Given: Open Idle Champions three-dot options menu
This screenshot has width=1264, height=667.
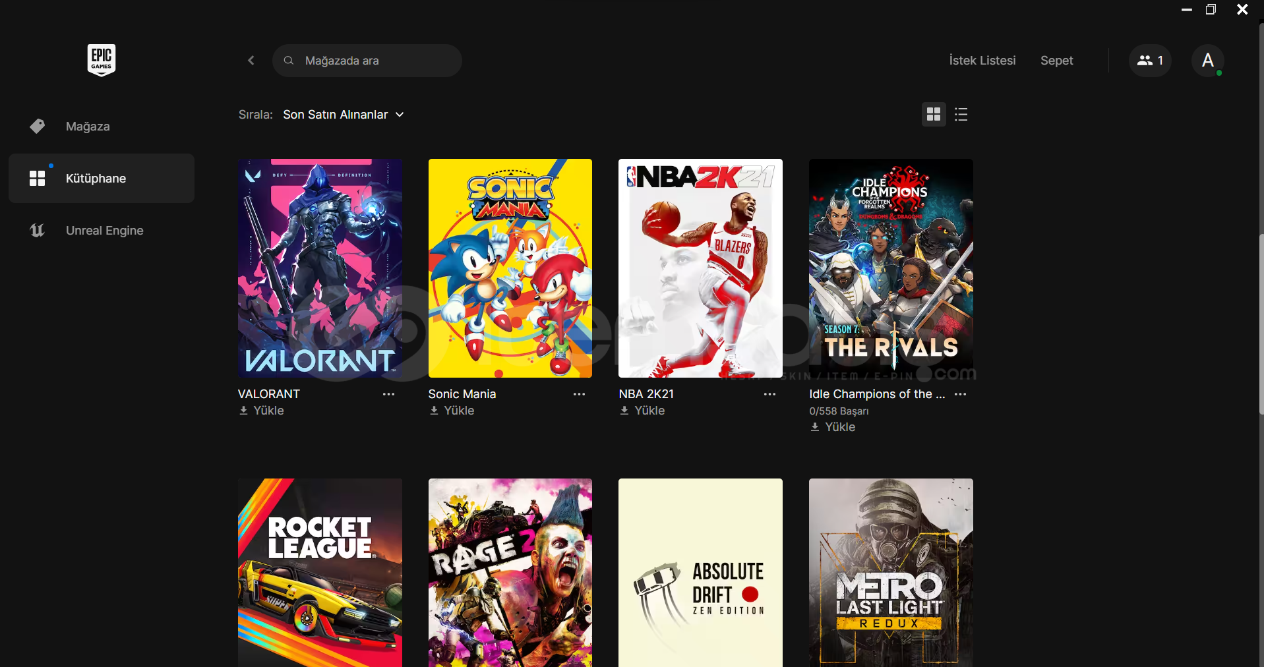Looking at the screenshot, I should click(960, 394).
